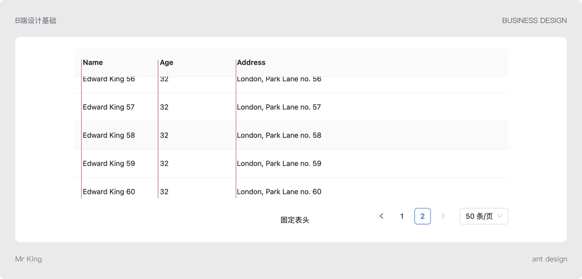Click the 固定表头 caption below the table
The width and height of the screenshot is (582, 279).
(x=295, y=220)
